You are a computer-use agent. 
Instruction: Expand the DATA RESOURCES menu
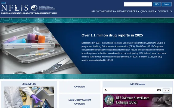click(128, 11)
